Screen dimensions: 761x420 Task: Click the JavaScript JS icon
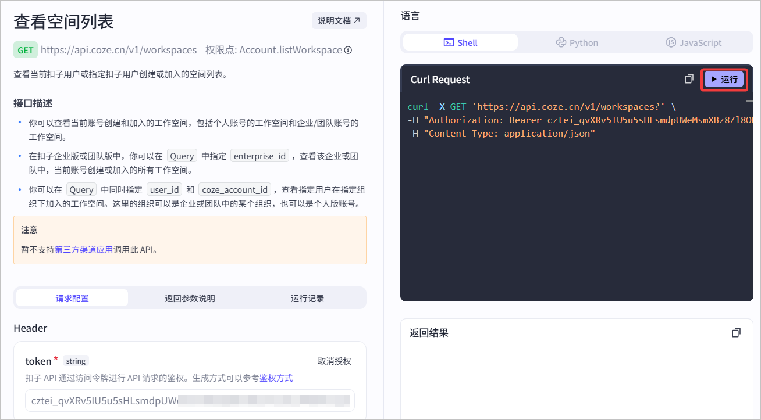pos(671,42)
